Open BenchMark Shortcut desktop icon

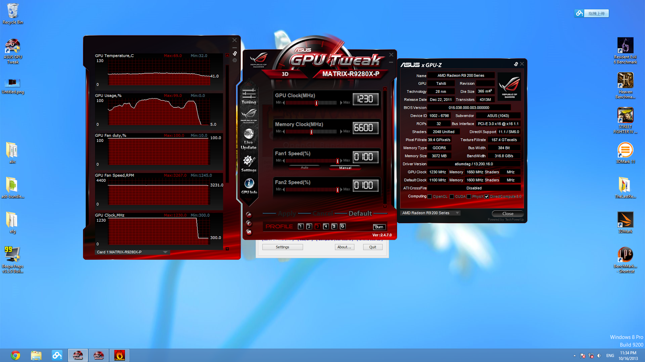625,260
